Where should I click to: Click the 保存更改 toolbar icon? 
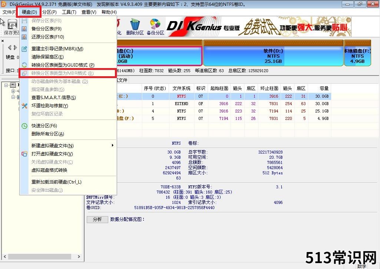(12, 25)
